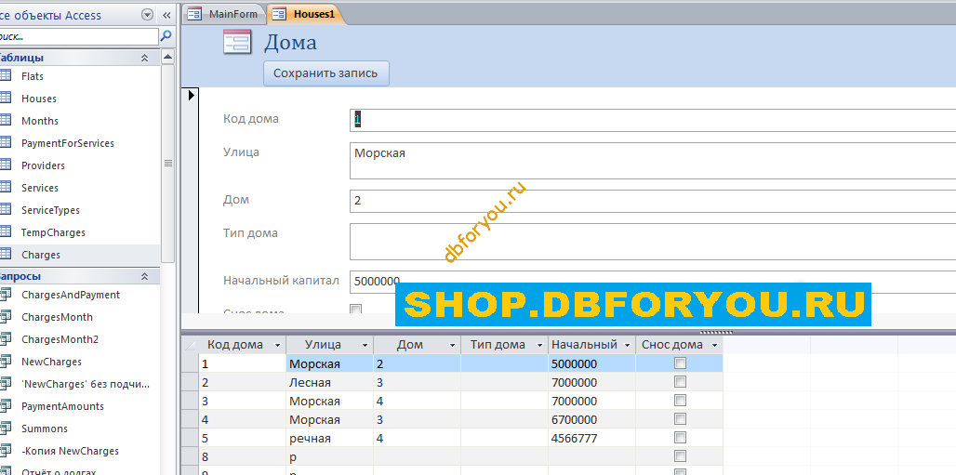Open the Flats table

click(x=33, y=76)
